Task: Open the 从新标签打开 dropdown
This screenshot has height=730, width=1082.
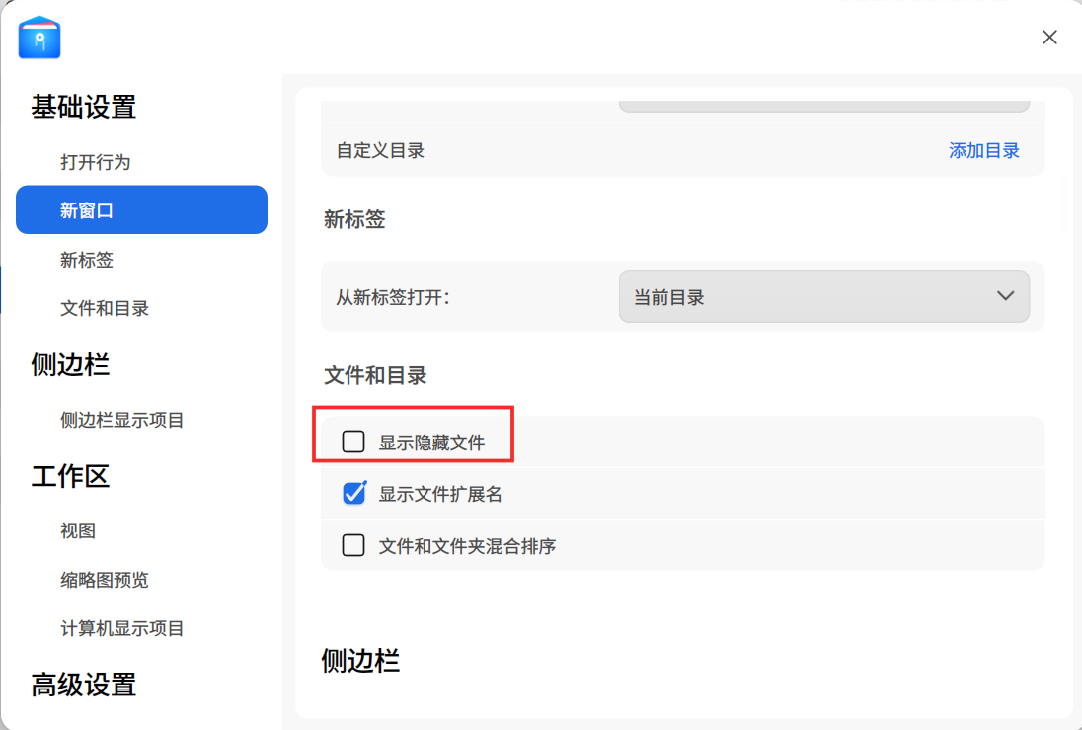Action: tap(823, 296)
